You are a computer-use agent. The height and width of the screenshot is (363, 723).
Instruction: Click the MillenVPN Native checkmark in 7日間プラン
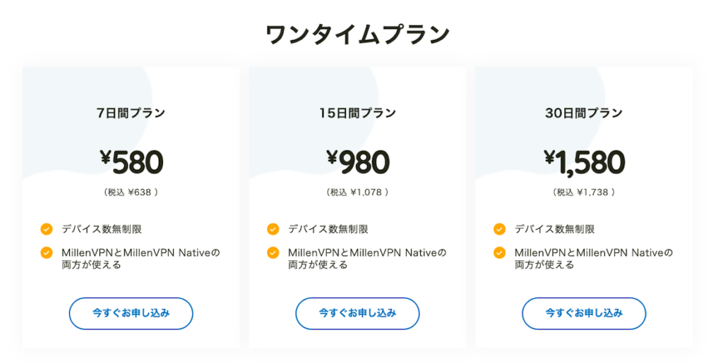[47, 252]
